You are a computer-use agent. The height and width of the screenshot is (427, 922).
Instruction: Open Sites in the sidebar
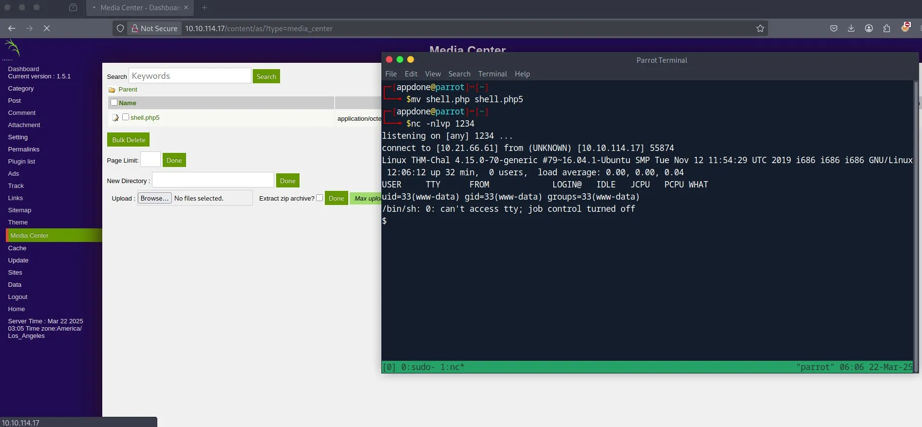click(x=15, y=273)
